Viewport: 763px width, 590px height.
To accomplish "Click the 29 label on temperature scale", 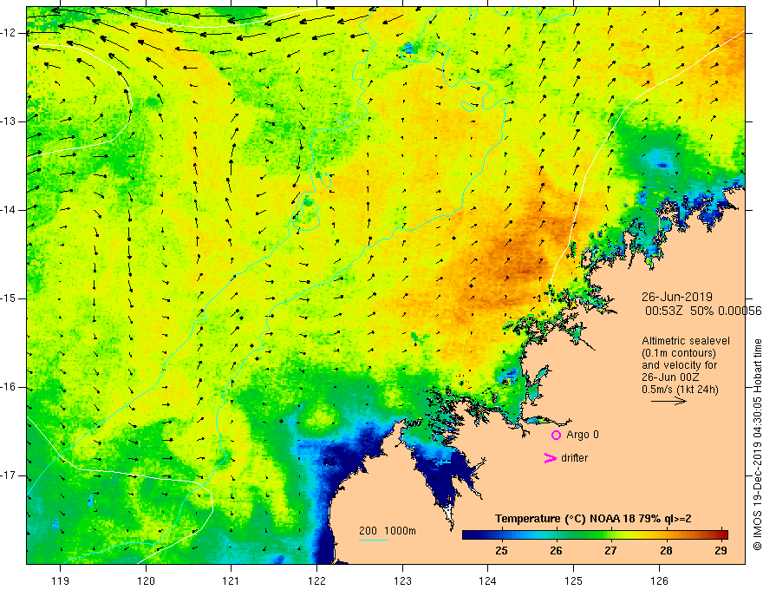I will 721,551.
